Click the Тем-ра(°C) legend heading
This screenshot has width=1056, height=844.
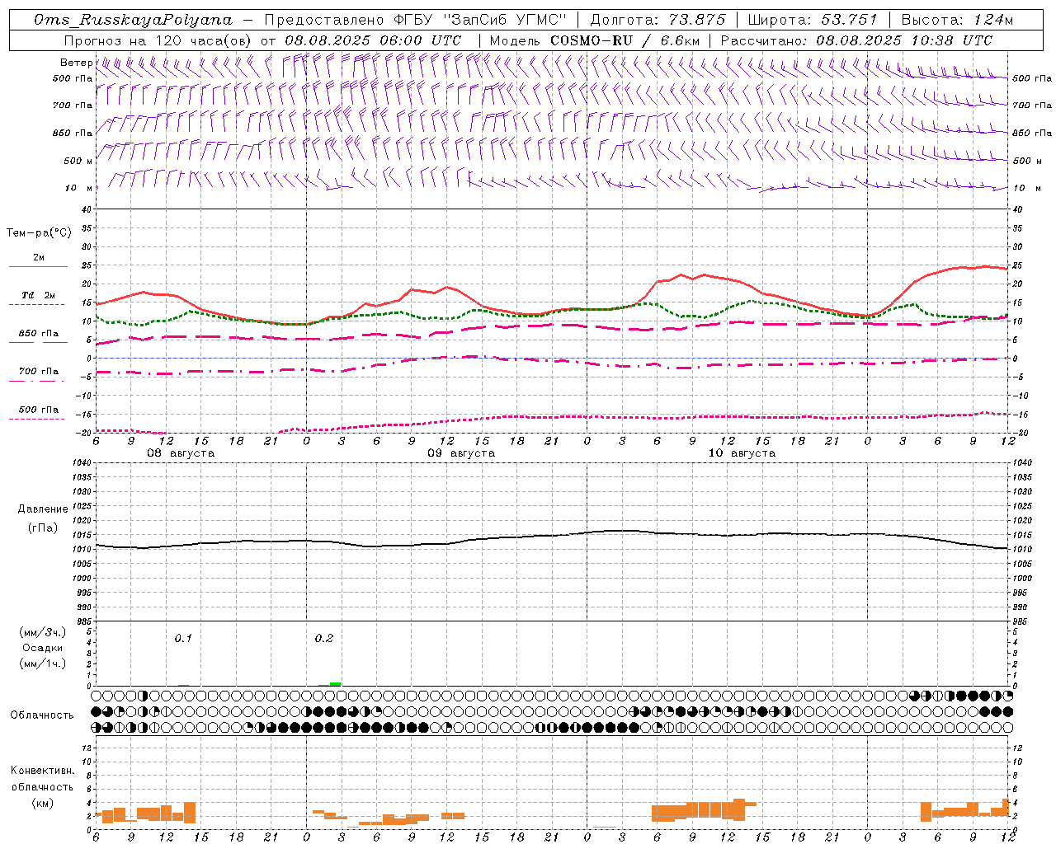(39, 233)
